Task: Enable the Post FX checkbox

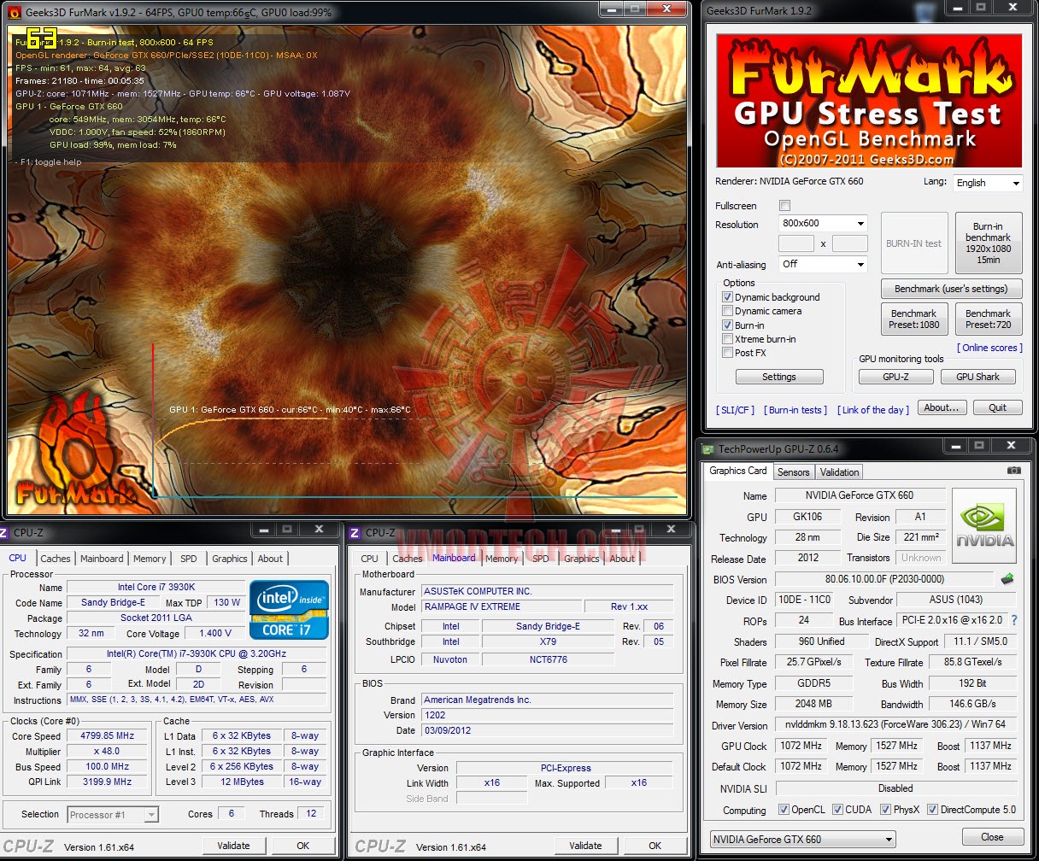Action: pyautogui.click(x=728, y=353)
